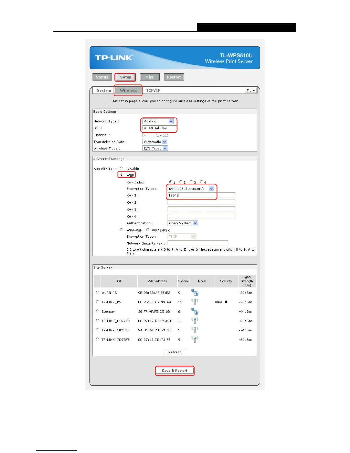Click the SSID input field
This screenshot has height=453, width=350.
pyautogui.click(x=160, y=128)
